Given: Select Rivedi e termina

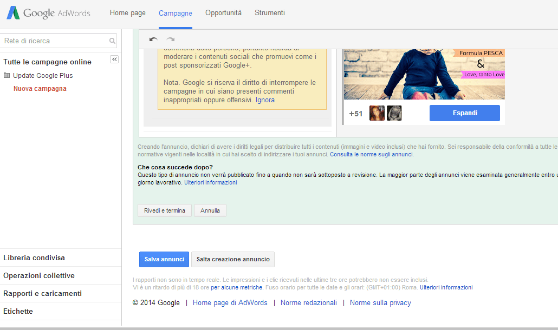Looking at the screenshot, I should (164, 210).
